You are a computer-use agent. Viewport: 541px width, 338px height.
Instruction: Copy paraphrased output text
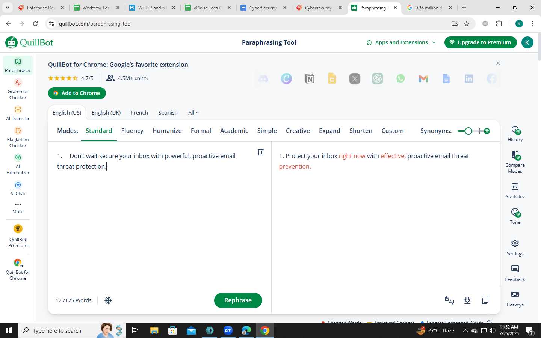[x=485, y=300]
